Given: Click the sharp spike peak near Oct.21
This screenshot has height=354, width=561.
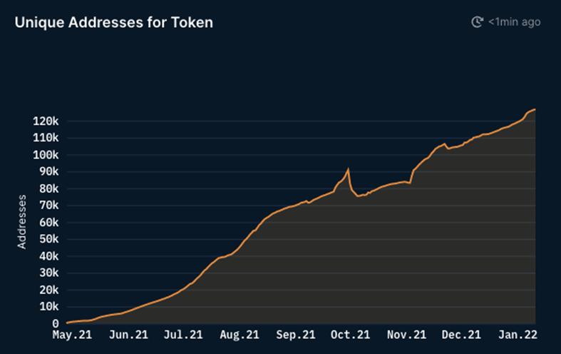Looking at the screenshot, I should pos(348,169).
